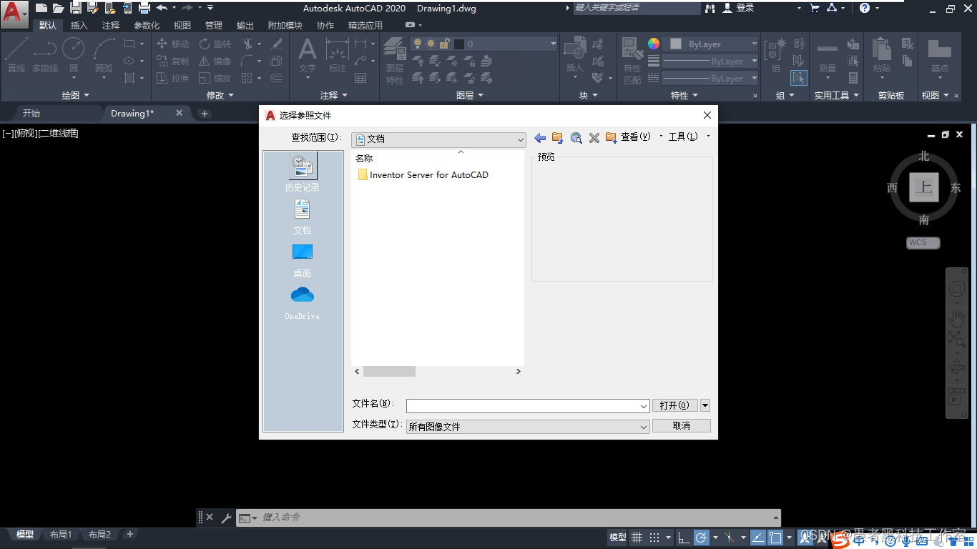The width and height of the screenshot is (977, 549).
Task: Click the 取消 button in the dialog
Action: coord(682,426)
